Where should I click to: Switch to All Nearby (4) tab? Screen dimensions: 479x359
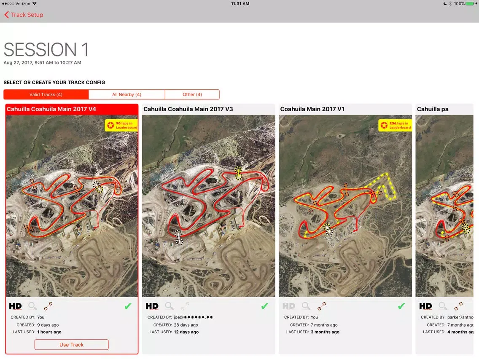click(x=126, y=94)
